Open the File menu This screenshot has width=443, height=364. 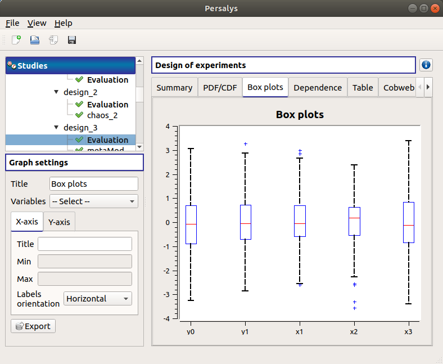point(12,23)
